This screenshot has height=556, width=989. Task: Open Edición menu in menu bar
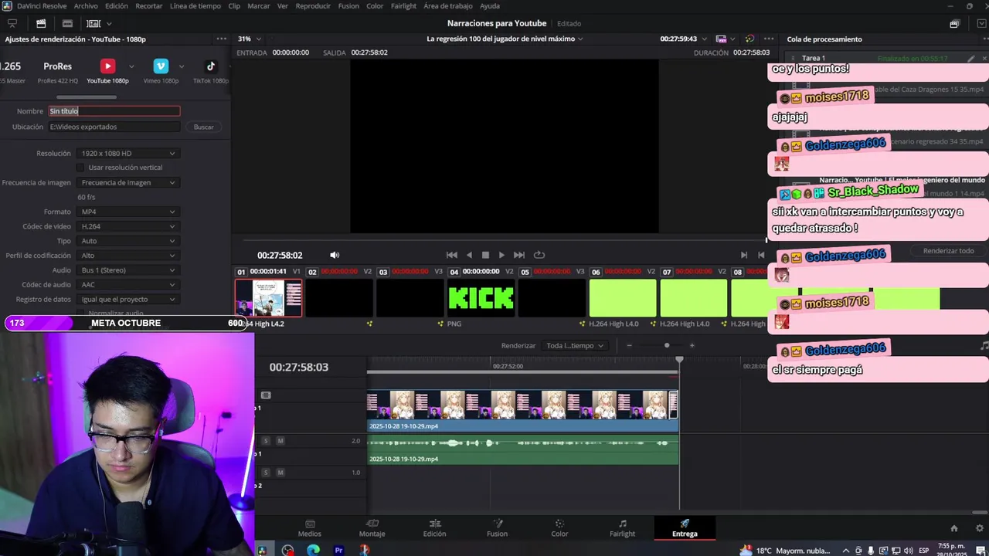coord(117,5)
